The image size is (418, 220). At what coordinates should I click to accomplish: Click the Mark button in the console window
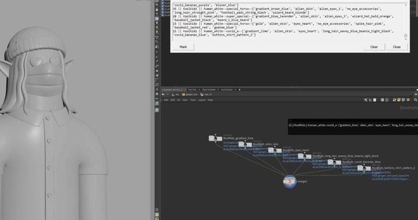click(183, 47)
